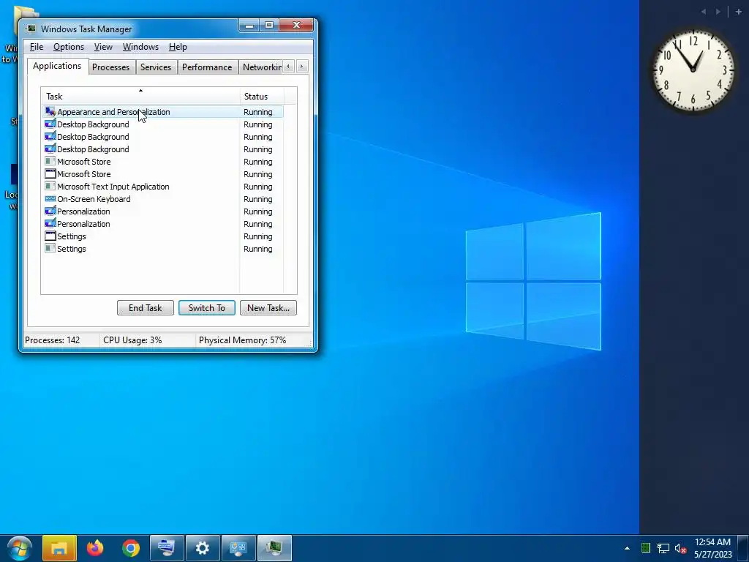Click the analog clock gadget
Viewport: 749px width, 562px height.
693,70
